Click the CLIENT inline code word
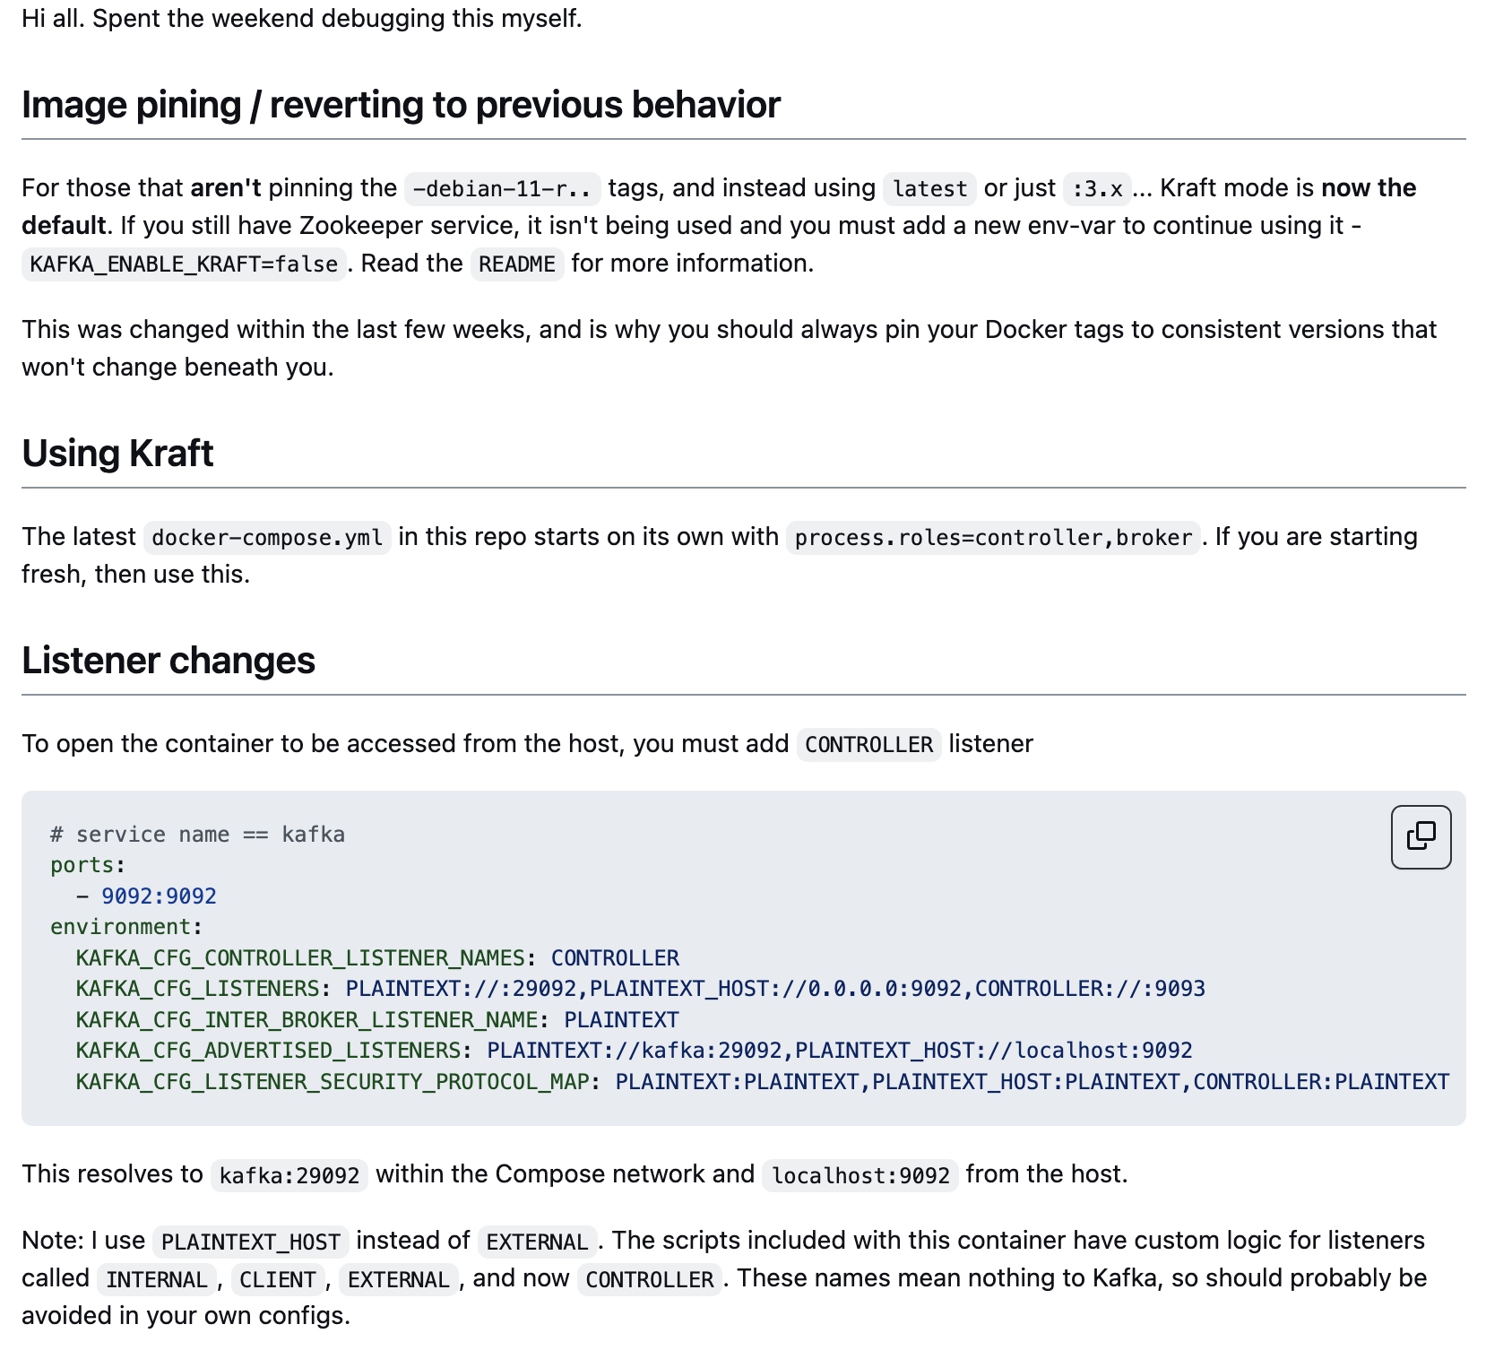The height and width of the screenshot is (1359, 1486). point(278,1280)
